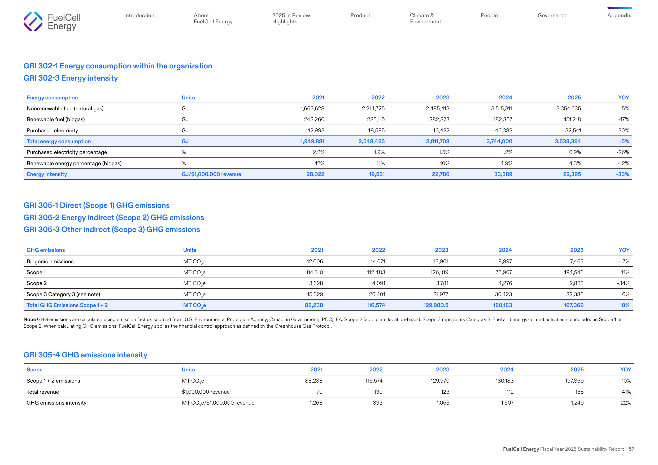Image resolution: width=658 pixels, height=465 pixels.
Task: Click the 129,980.5 total emissions value
Action: coord(435,305)
